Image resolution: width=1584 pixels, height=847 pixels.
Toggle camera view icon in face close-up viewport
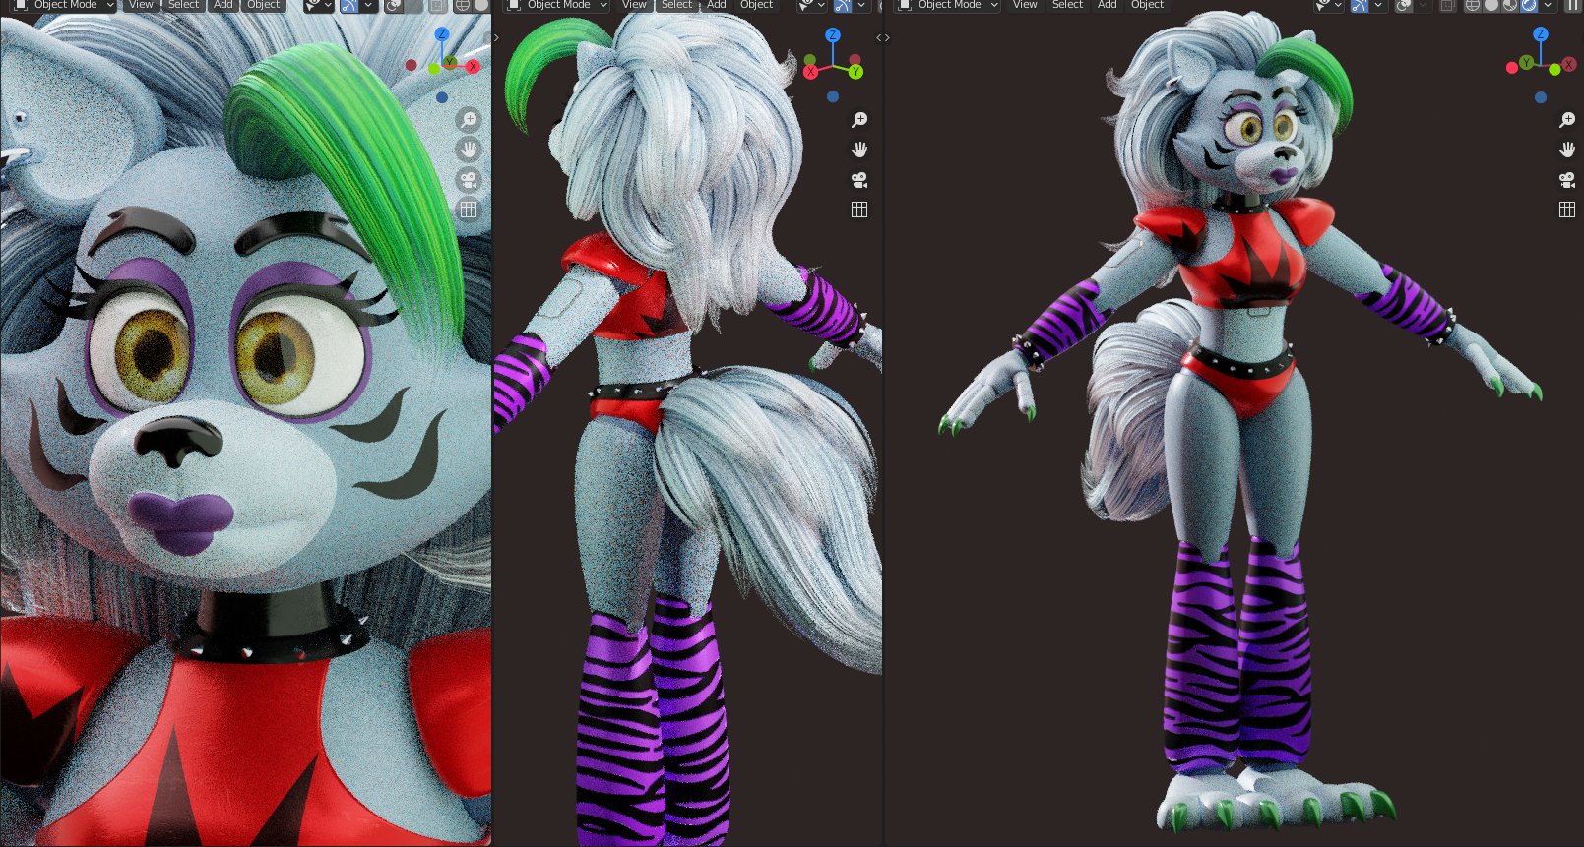469,179
